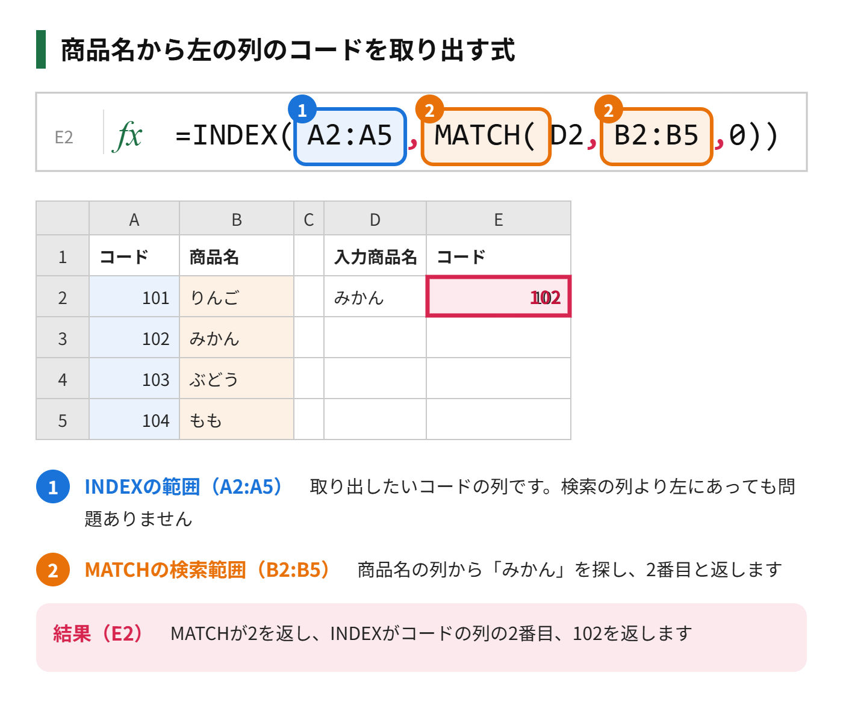Click E1 cell labeled コード
The height and width of the screenshot is (702, 843).
[x=499, y=256]
